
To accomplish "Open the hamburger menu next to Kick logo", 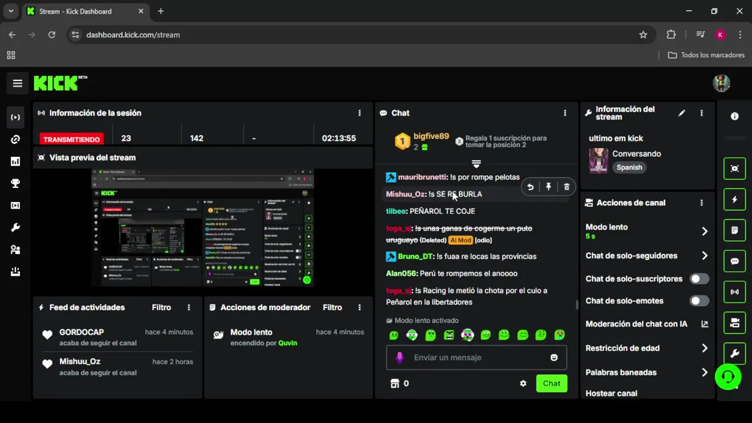I will click(x=18, y=83).
